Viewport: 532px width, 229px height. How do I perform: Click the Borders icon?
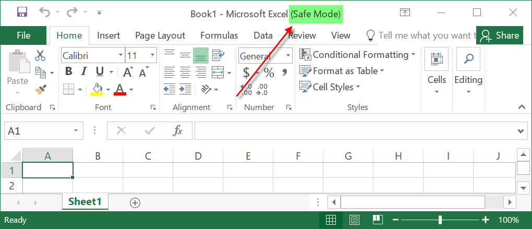(x=69, y=89)
